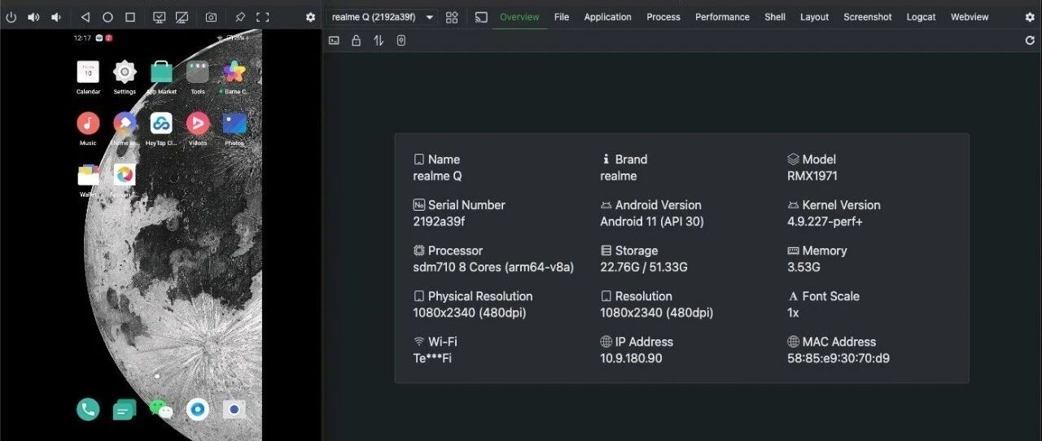Screen dimensions: 1042x441
Task: Tap the Android home circle button
Action: 107,17
